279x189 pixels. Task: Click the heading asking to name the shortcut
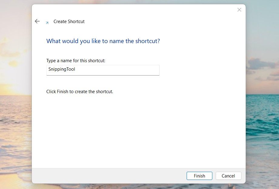pos(103,41)
